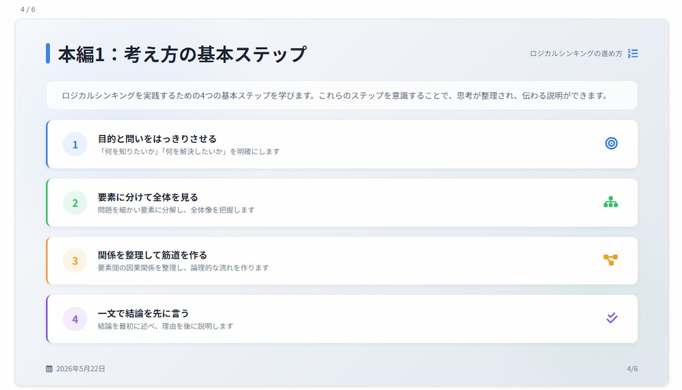Open step card 要素に分けて全体を見る
This screenshot has height=390, width=682.
342,202
